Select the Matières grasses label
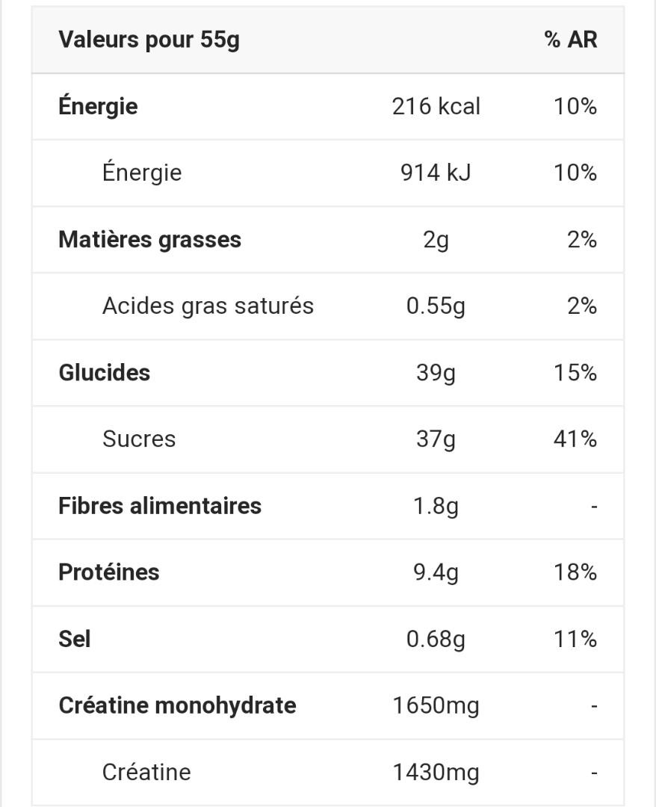This screenshot has height=807, width=656. (149, 241)
